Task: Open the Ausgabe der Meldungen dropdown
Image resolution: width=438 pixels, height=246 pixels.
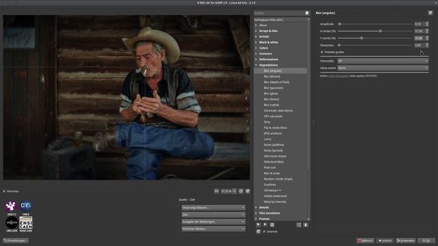Action: tap(214, 221)
